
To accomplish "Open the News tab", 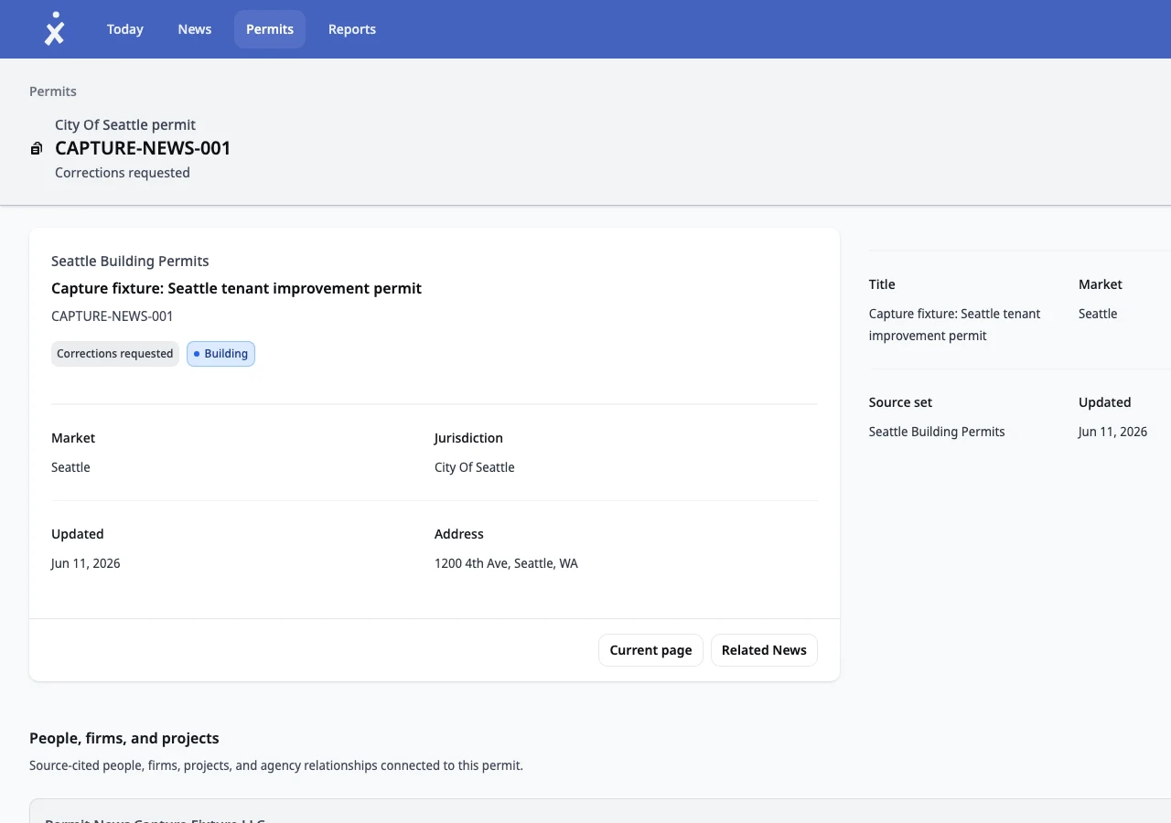I will tap(195, 29).
